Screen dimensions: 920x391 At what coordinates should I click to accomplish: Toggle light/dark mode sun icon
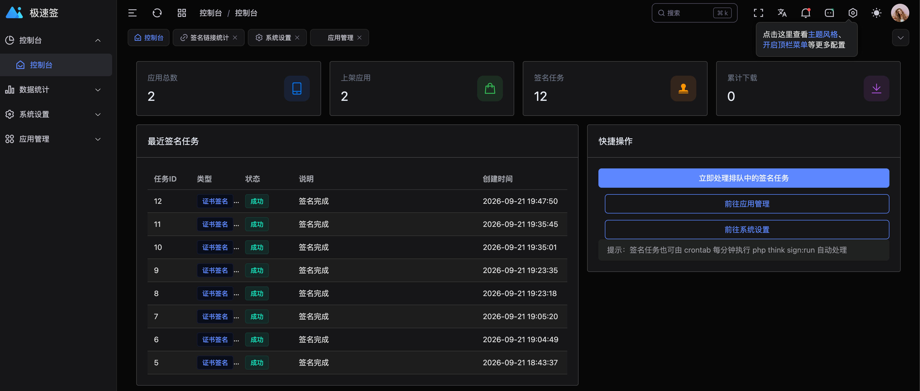coord(876,13)
